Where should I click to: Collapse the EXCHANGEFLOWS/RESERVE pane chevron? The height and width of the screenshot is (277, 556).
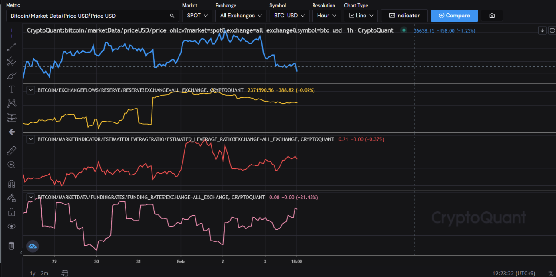tap(30, 90)
